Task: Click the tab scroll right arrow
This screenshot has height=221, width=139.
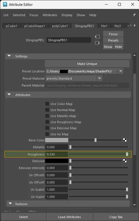Action: (135, 25)
